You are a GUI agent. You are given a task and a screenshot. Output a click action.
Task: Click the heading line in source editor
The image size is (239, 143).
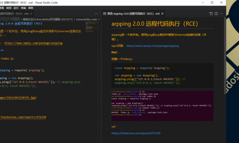coord(21,24)
